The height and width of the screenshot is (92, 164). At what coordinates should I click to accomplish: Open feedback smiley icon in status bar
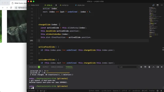click(x=158, y=91)
